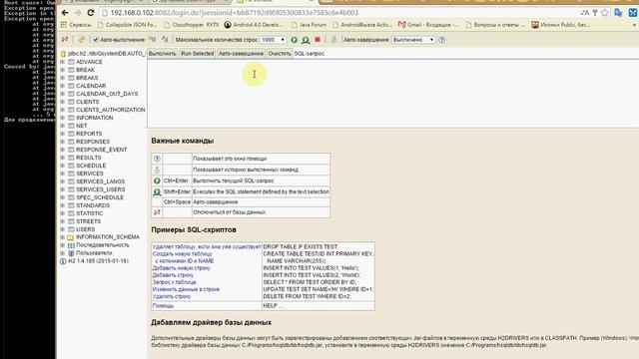Click the green Run SQL icon

[x=294, y=40]
